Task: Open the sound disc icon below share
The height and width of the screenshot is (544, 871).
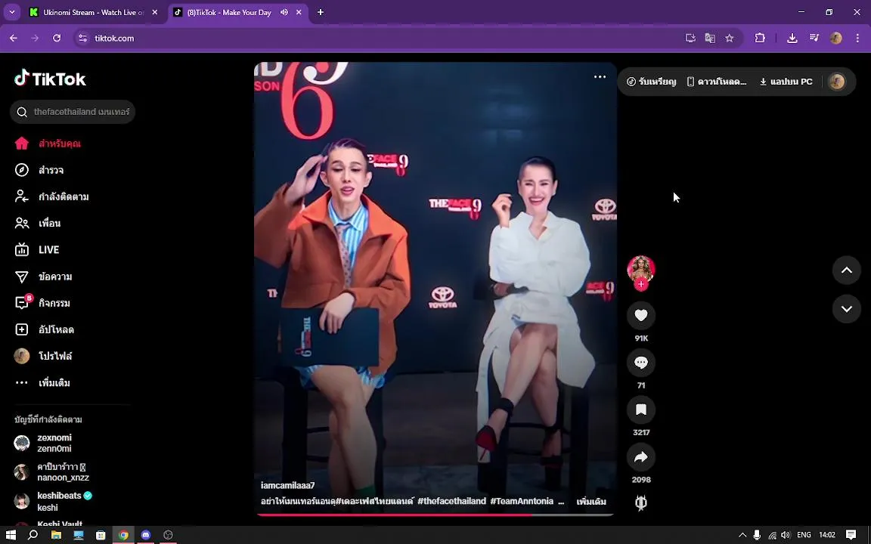Action: [641, 503]
